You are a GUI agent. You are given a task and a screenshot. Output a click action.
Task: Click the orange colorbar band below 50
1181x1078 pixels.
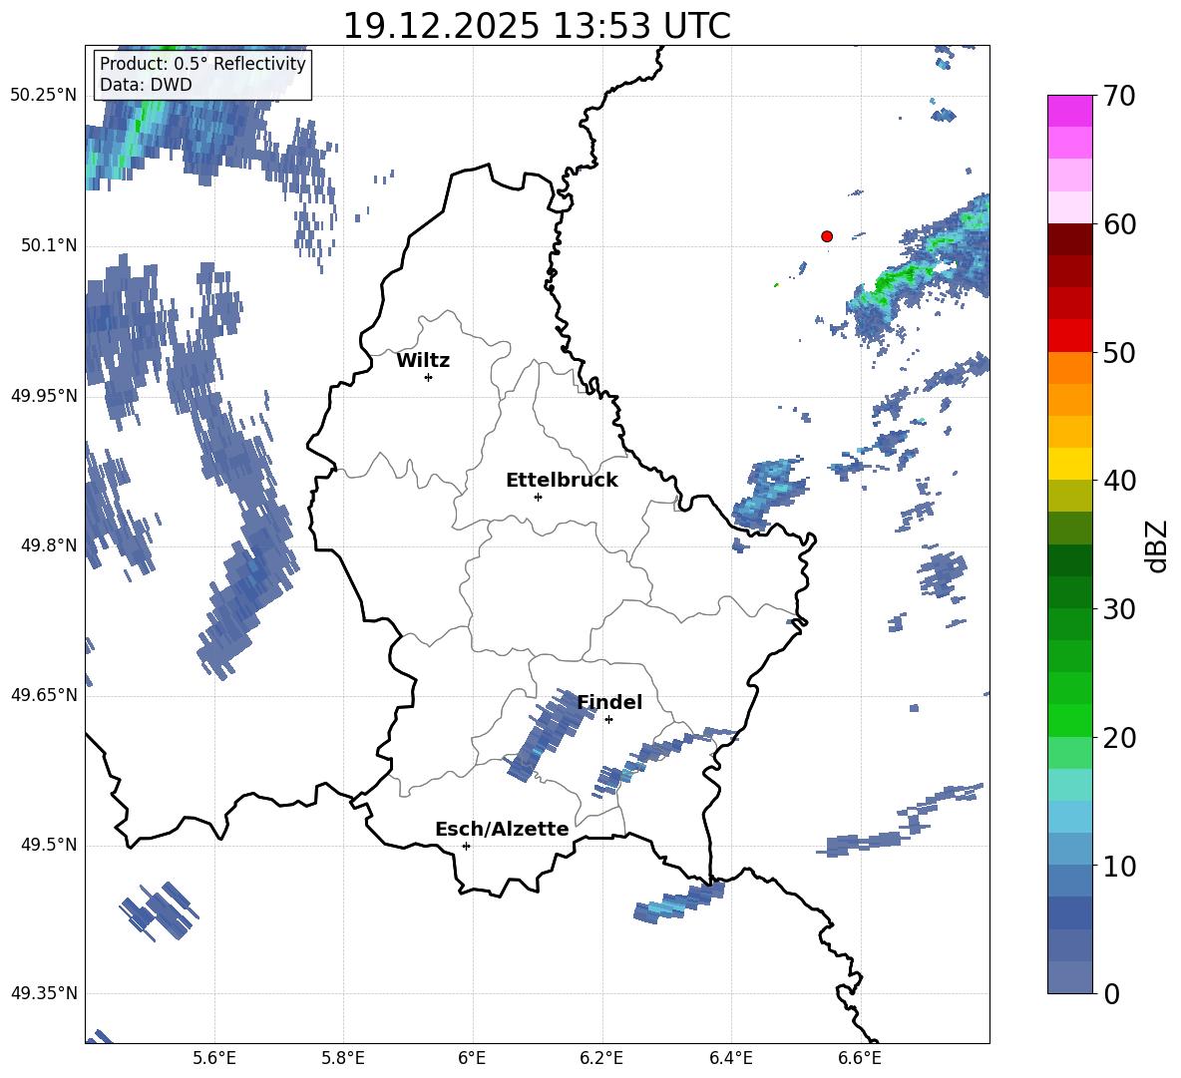click(1069, 368)
